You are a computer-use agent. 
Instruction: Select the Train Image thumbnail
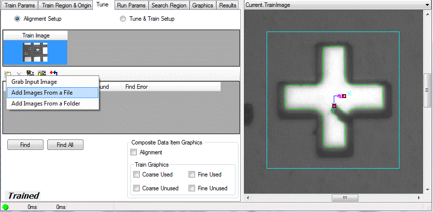[35, 52]
